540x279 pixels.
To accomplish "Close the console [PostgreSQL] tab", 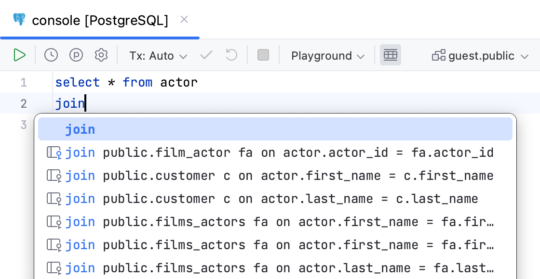I will click(x=184, y=19).
